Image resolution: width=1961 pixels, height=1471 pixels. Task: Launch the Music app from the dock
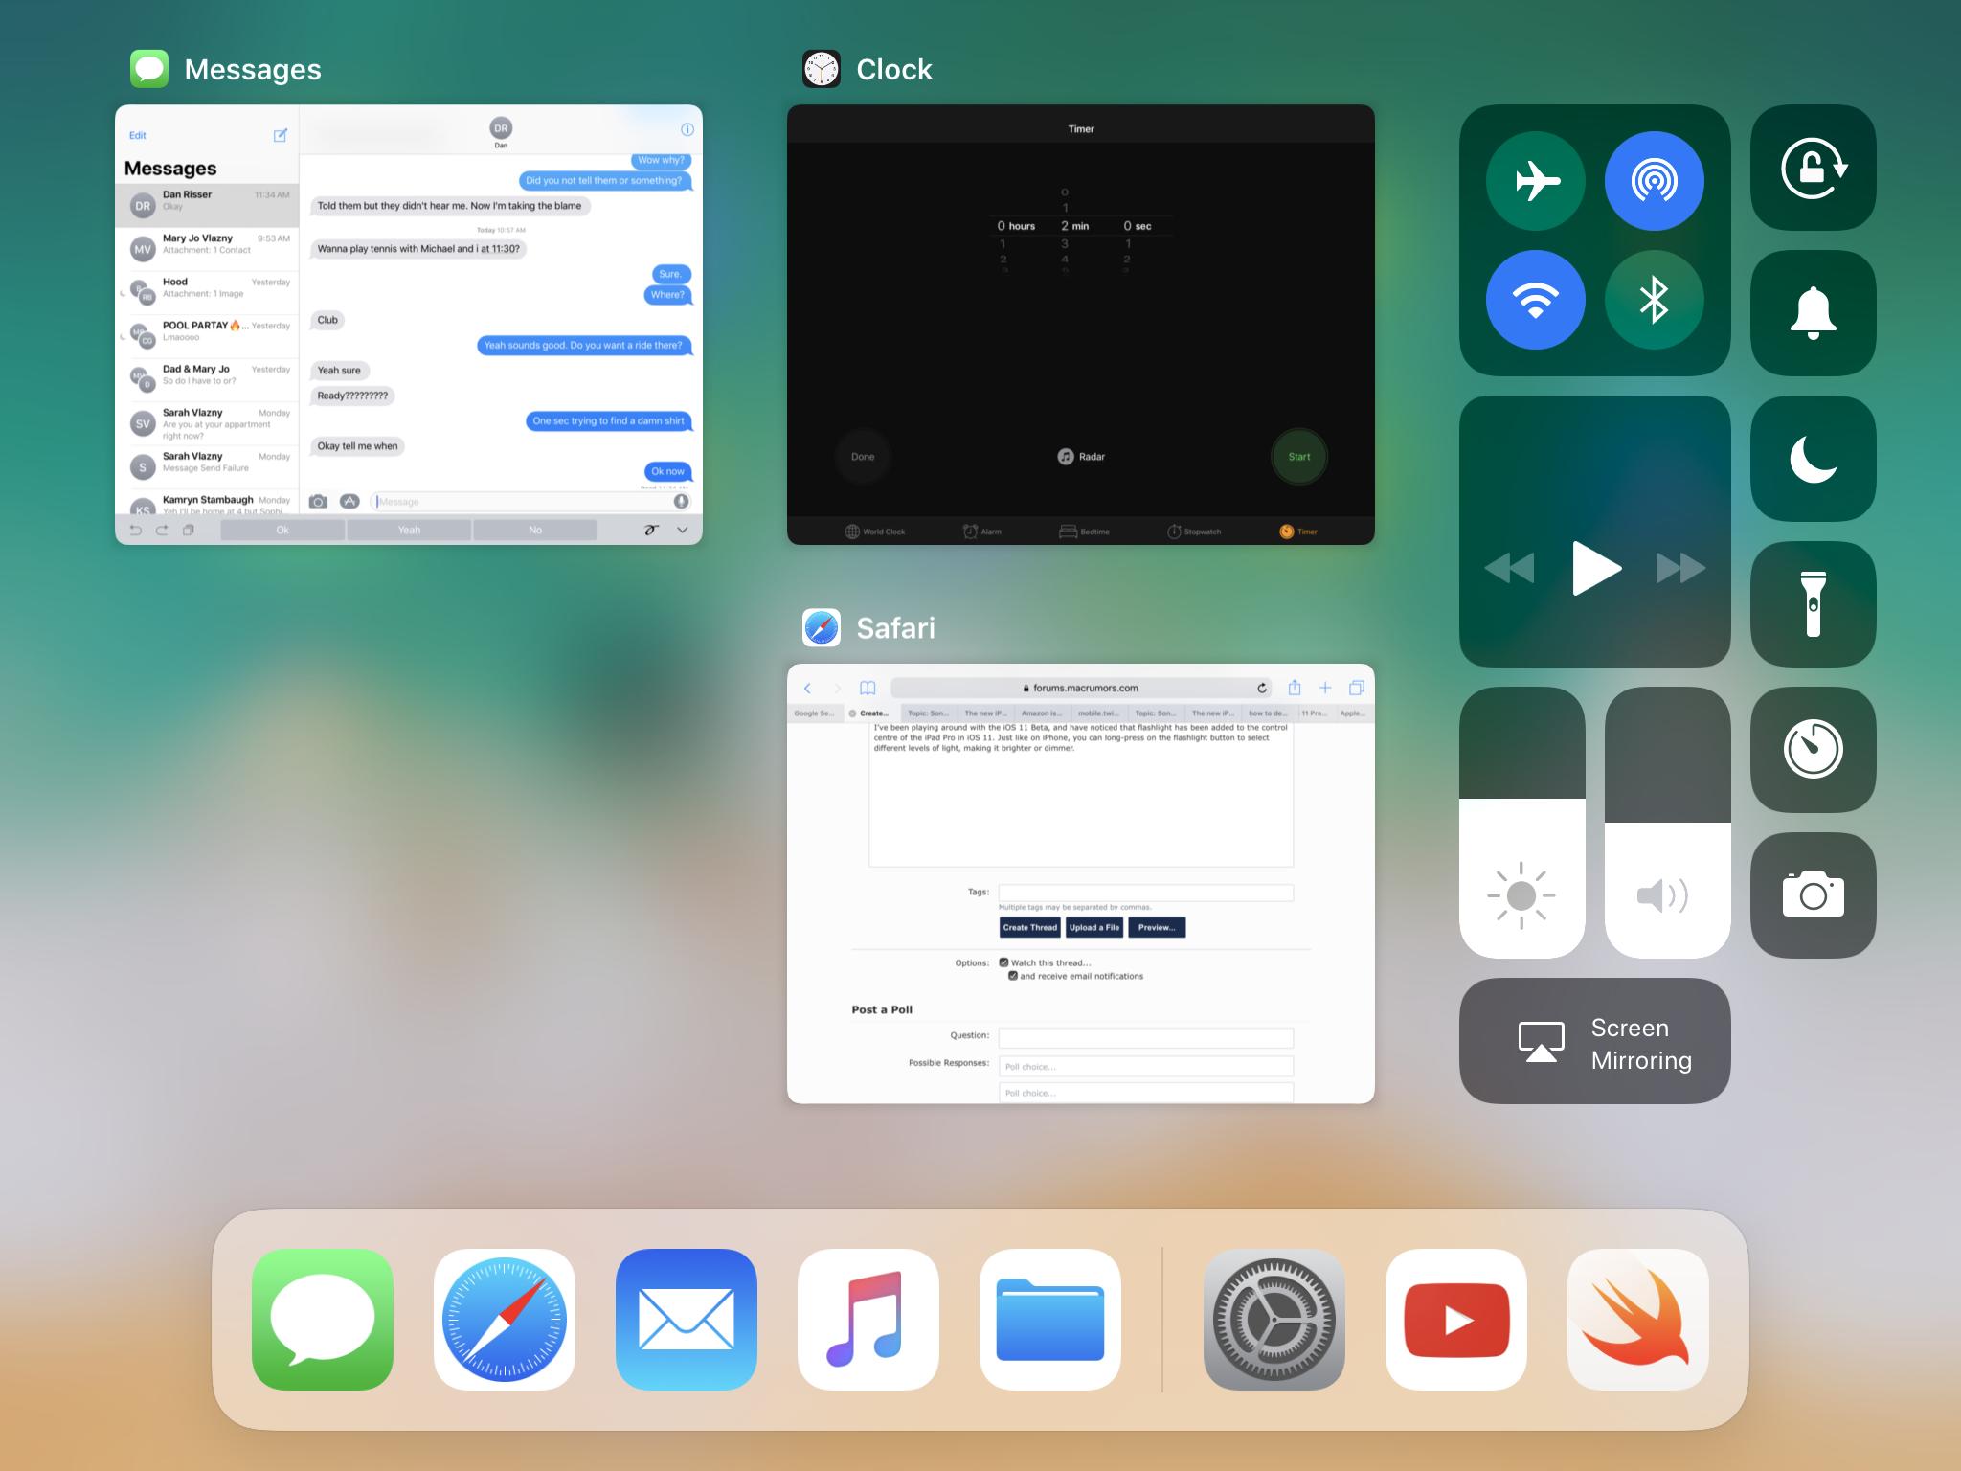[x=868, y=1319]
